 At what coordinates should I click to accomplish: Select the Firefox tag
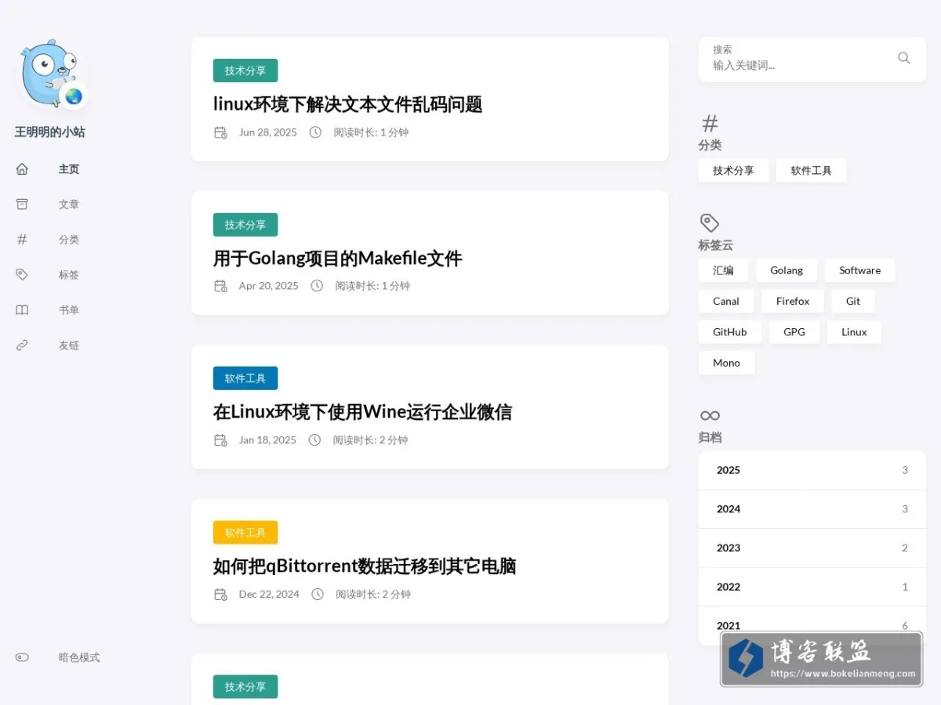pos(793,302)
